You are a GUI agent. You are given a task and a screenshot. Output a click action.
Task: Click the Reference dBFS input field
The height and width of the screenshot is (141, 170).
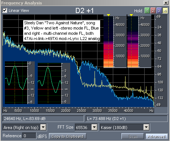29,136
